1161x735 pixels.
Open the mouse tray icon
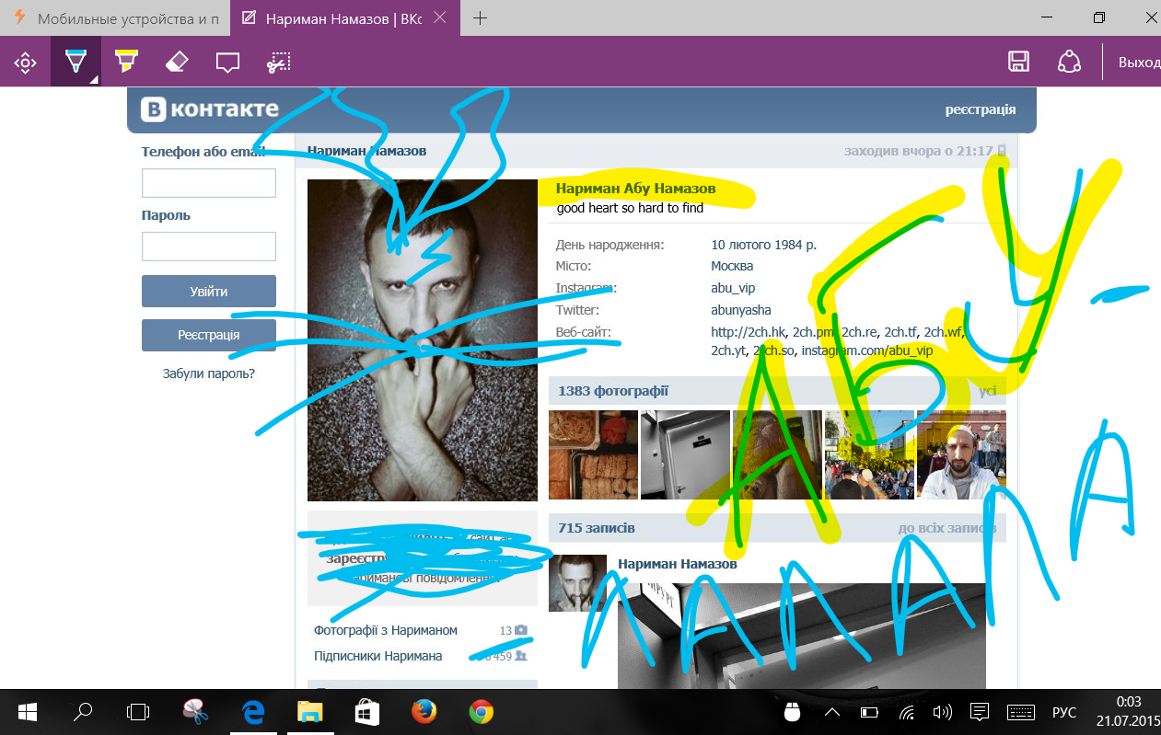click(x=790, y=712)
